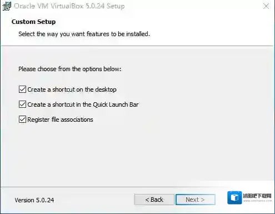Proceed with the Next button
The image size is (275, 214).
(196, 200)
